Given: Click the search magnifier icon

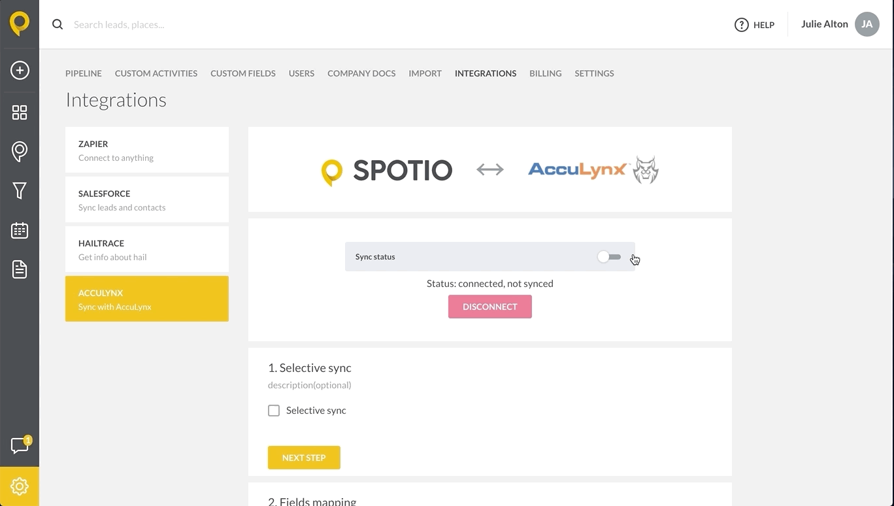Looking at the screenshot, I should (58, 24).
